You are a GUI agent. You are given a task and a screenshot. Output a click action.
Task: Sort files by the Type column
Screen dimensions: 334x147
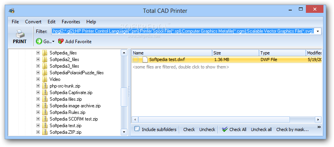pyautogui.click(x=282, y=53)
